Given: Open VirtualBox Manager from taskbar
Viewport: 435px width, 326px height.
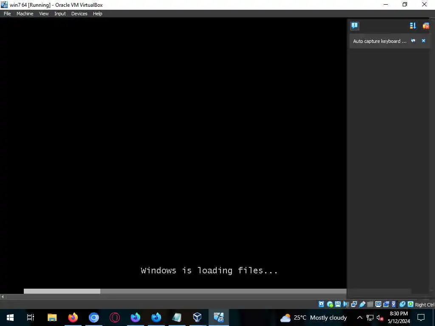Looking at the screenshot, I should pyautogui.click(x=197, y=318).
